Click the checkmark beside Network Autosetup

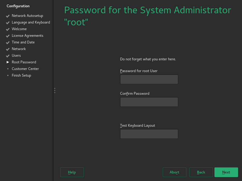(8, 16)
